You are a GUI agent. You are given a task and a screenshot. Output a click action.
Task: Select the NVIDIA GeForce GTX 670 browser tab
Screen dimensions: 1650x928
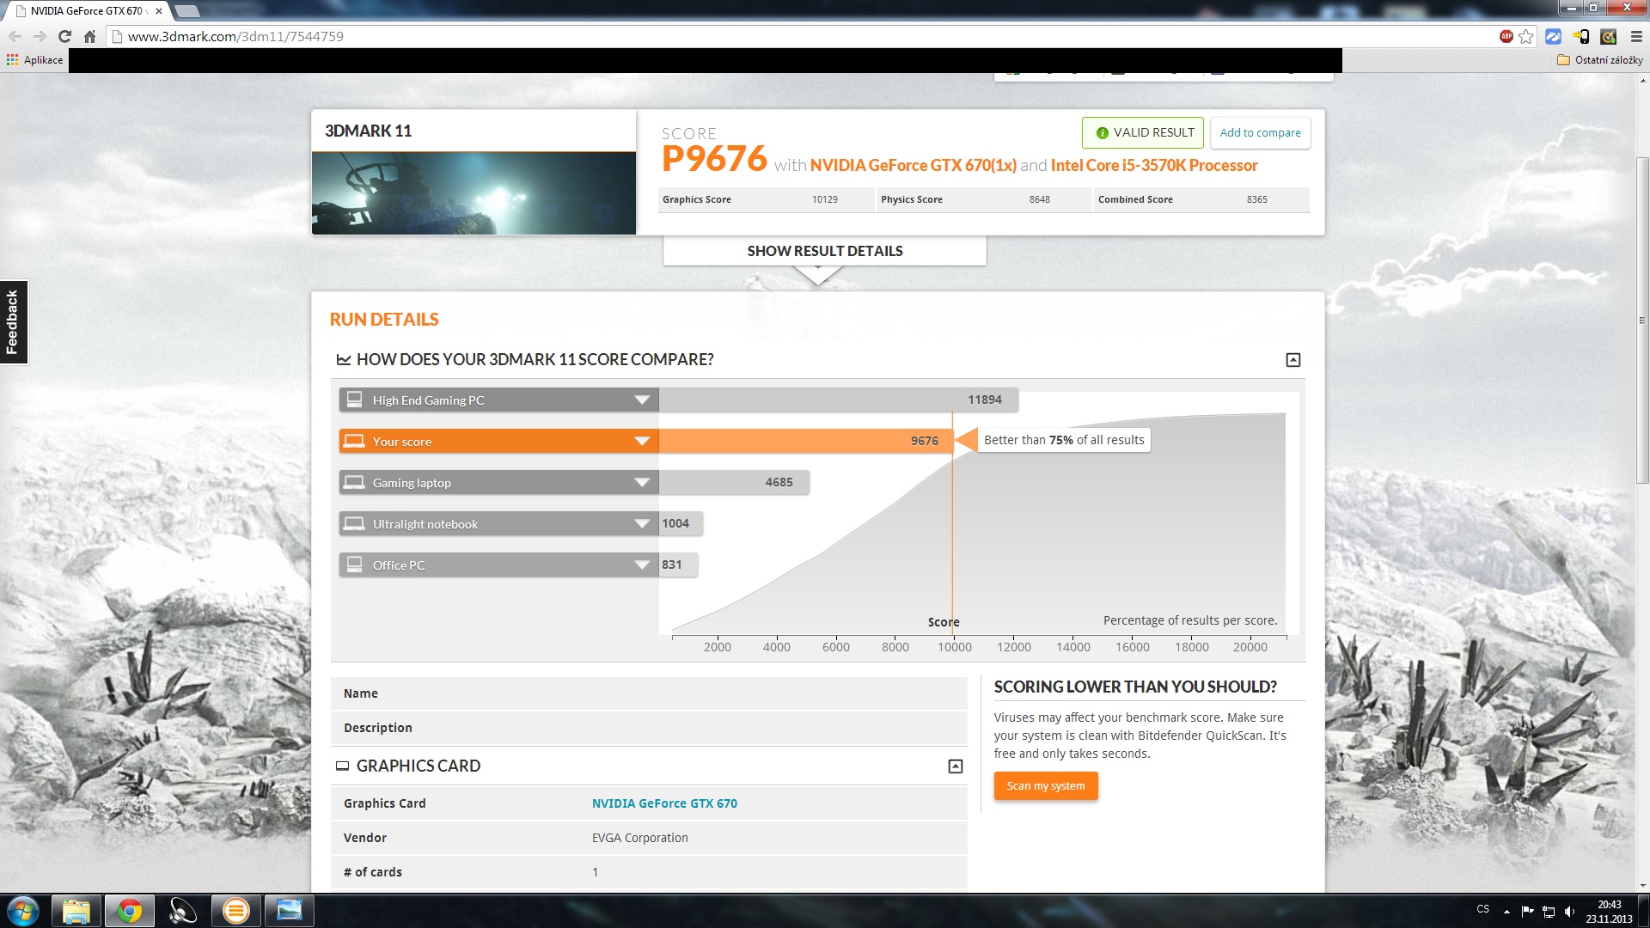(86, 11)
